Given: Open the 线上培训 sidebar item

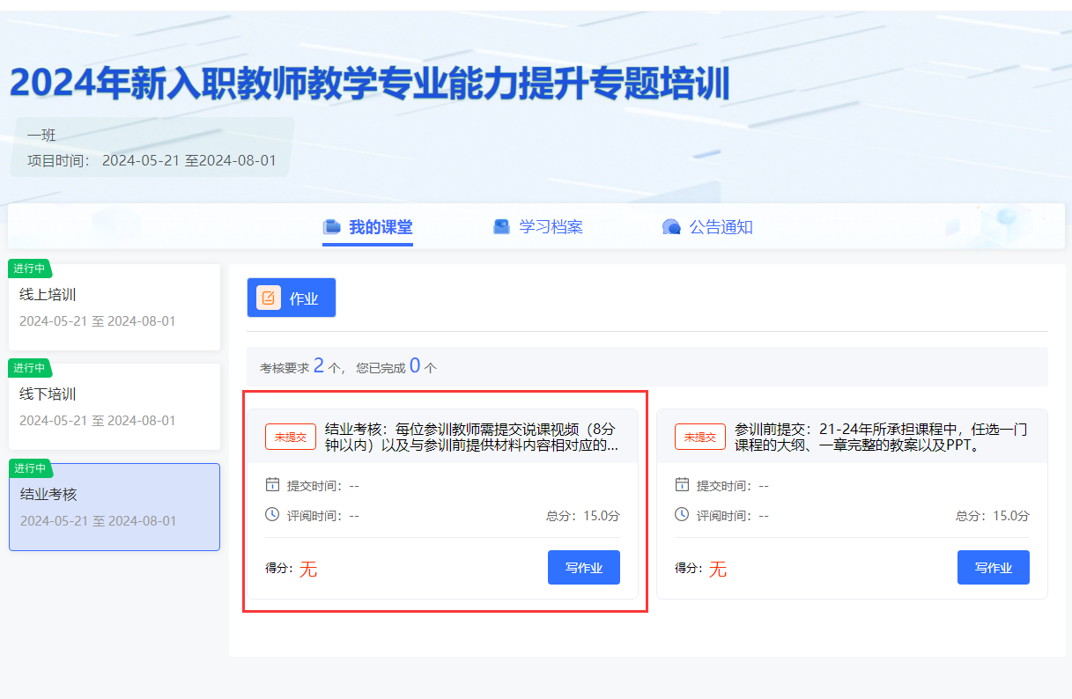Looking at the screenshot, I should click(x=115, y=307).
